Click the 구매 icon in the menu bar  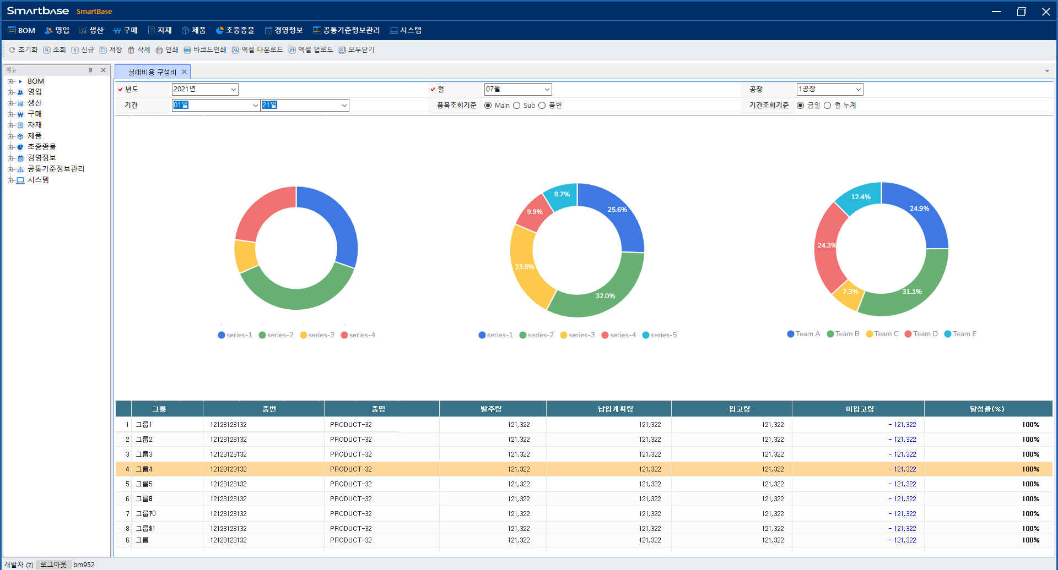coord(117,30)
